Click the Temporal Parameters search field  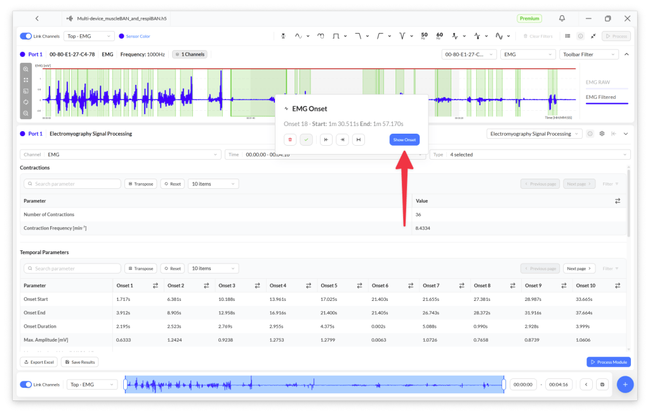(x=72, y=269)
